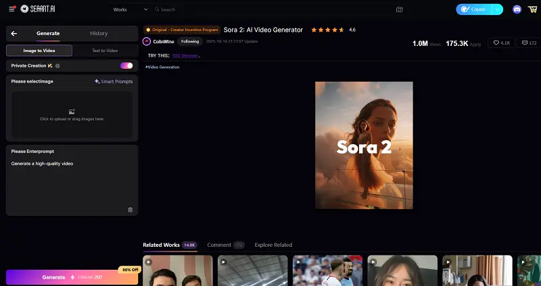
Task: Toggle the Private Creation switch
Action: pyautogui.click(x=126, y=66)
